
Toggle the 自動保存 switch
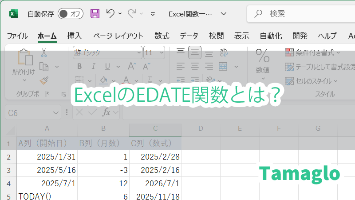coord(71,14)
